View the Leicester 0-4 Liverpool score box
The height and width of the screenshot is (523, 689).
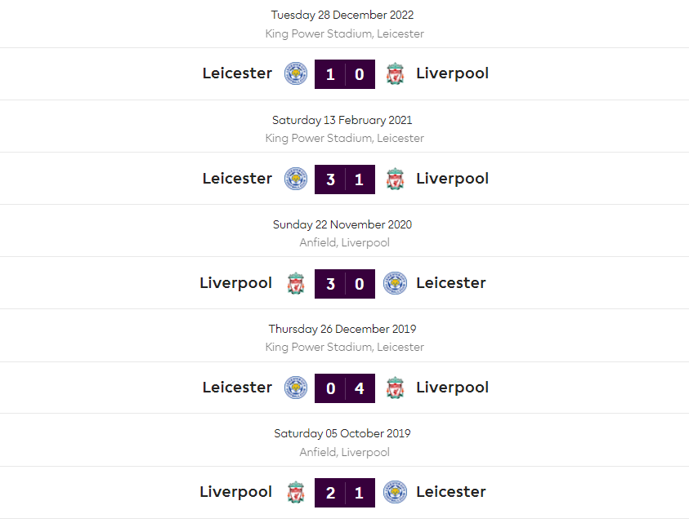(345, 388)
